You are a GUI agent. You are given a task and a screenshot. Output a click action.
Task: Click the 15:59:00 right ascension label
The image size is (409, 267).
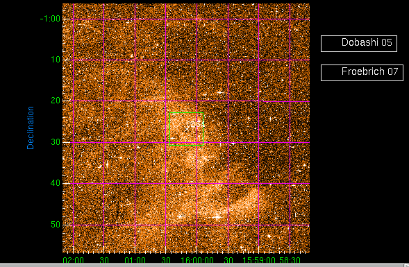[x=259, y=260]
